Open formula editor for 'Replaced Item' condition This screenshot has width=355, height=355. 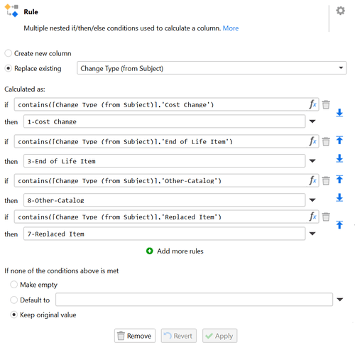coord(312,217)
